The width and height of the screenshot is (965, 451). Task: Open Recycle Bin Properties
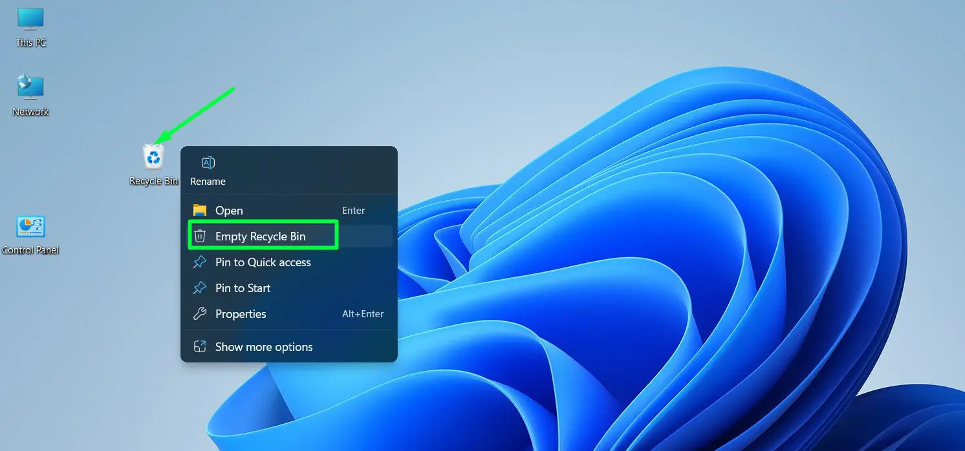coord(241,313)
